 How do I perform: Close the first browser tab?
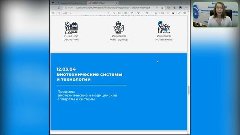pos(85,3)
